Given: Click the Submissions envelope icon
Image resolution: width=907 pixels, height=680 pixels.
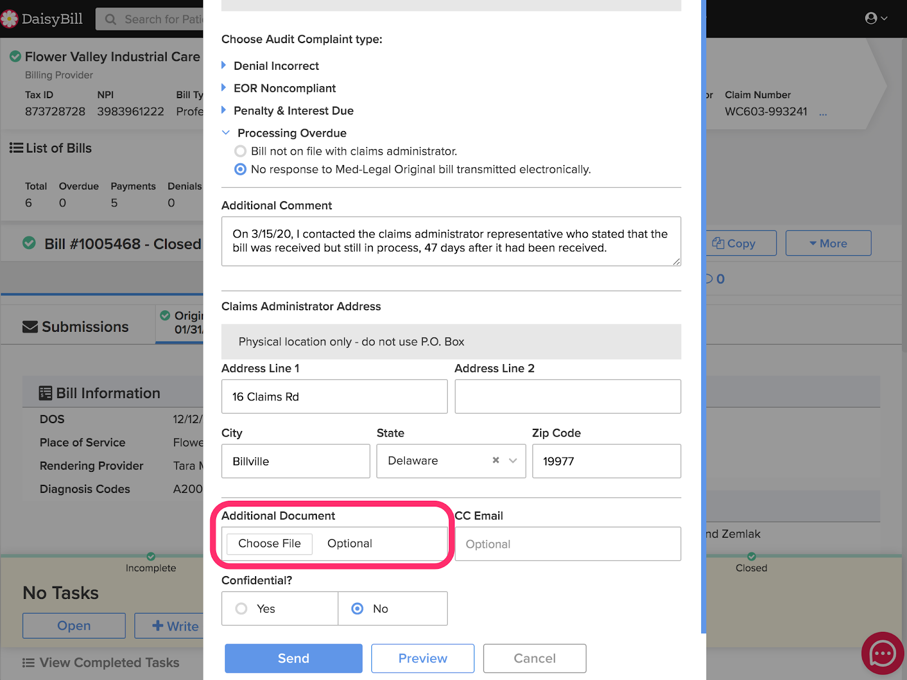Looking at the screenshot, I should tap(30, 327).
